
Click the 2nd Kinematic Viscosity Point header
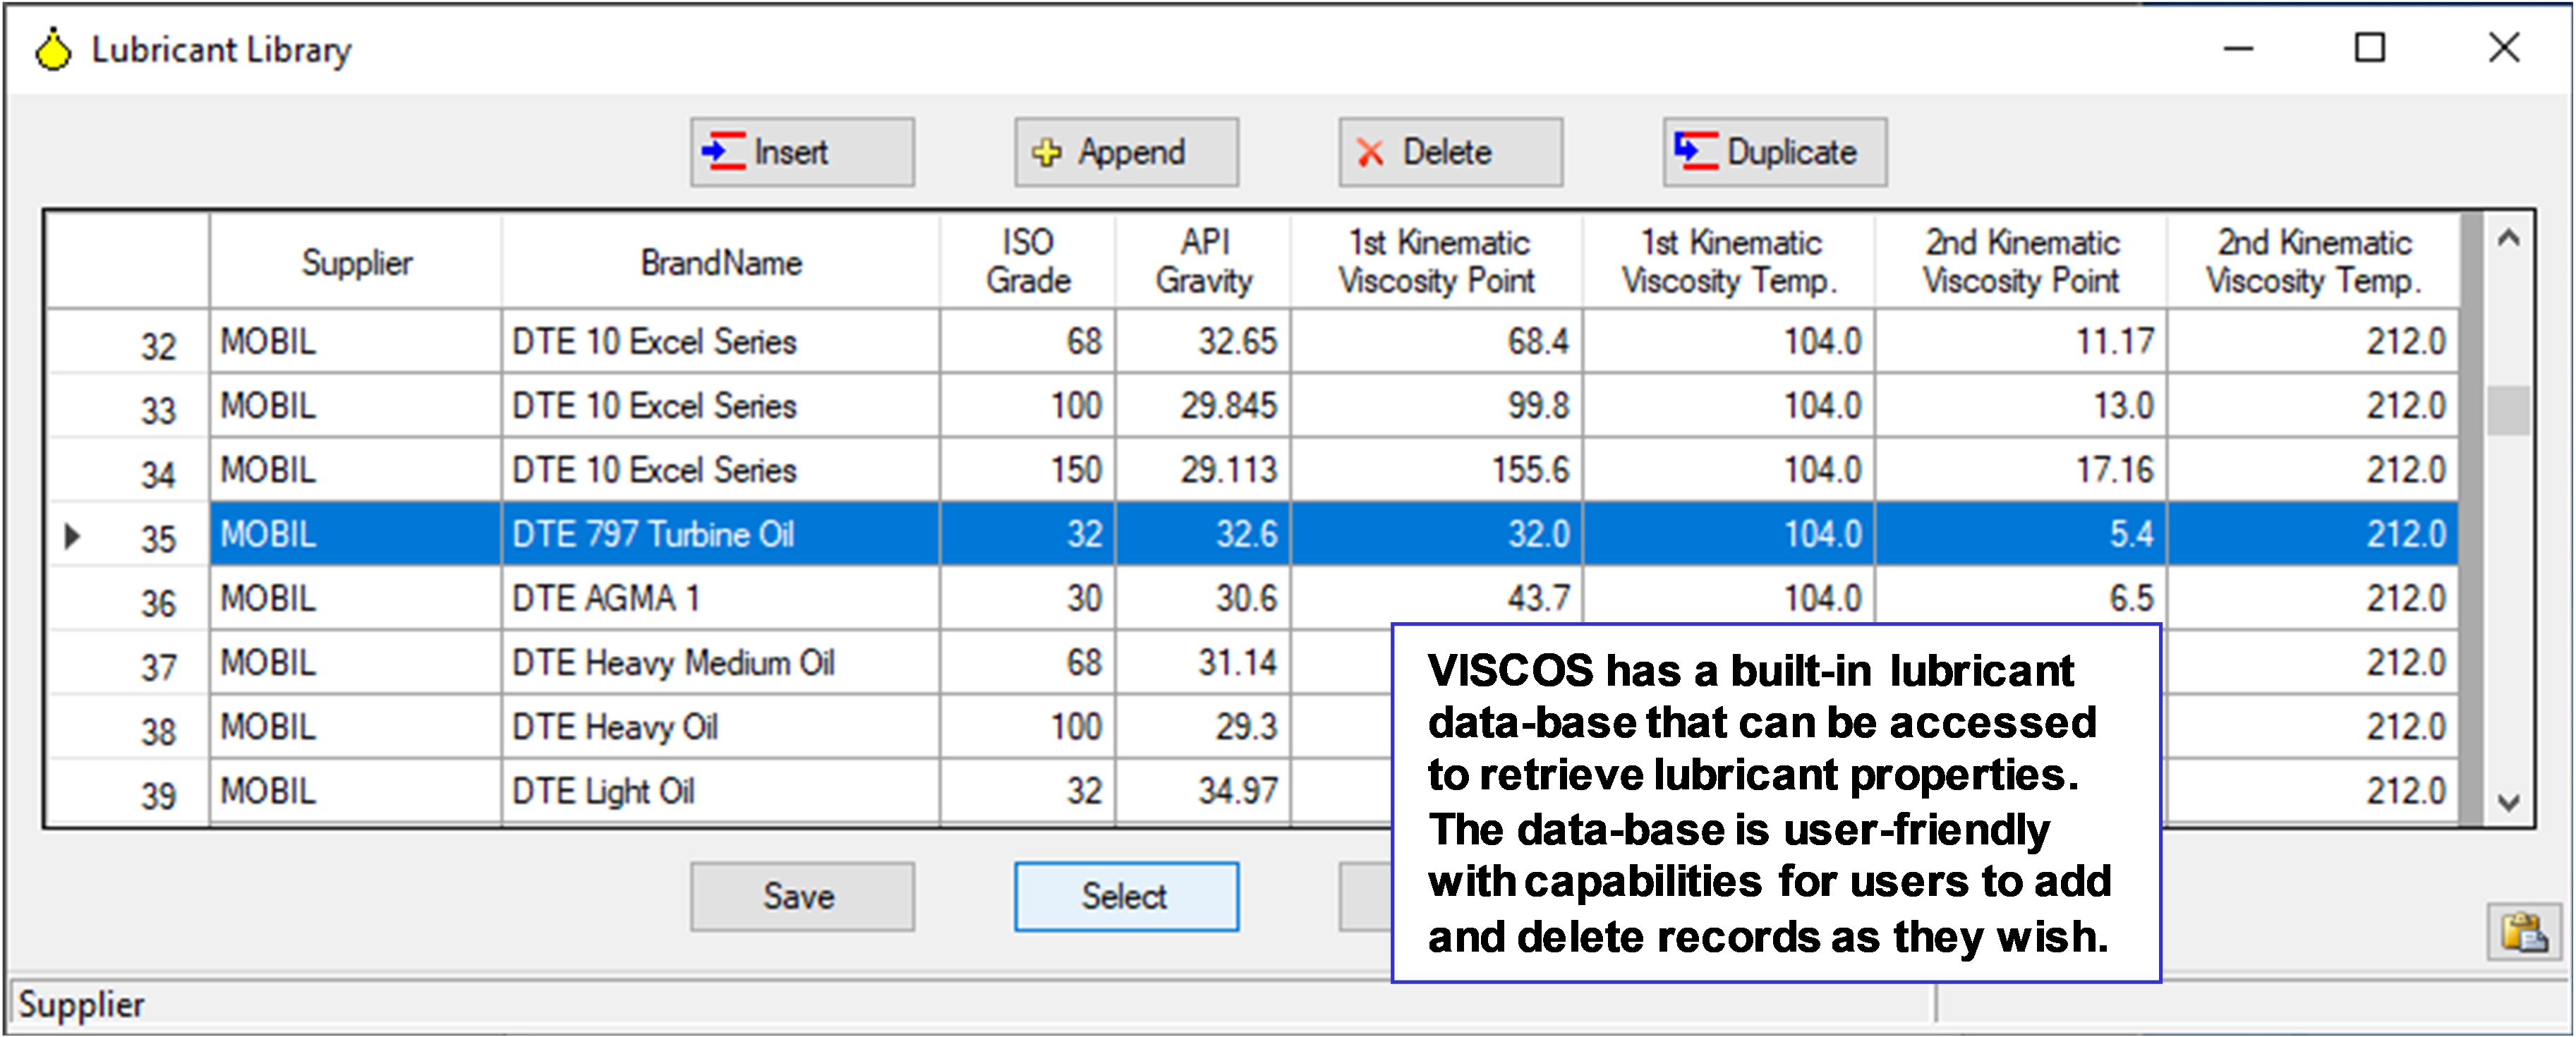tap(2021, 262)
